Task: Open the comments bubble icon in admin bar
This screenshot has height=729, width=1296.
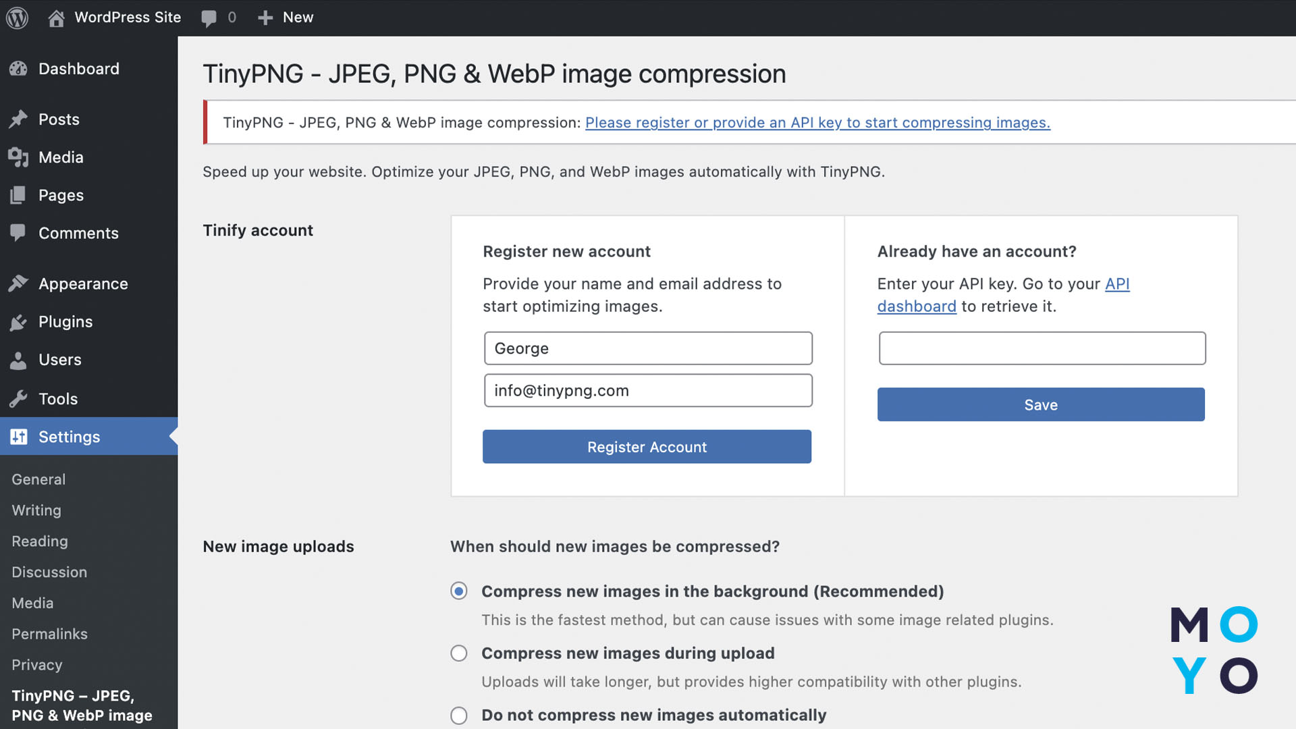Action: (209, 18)
